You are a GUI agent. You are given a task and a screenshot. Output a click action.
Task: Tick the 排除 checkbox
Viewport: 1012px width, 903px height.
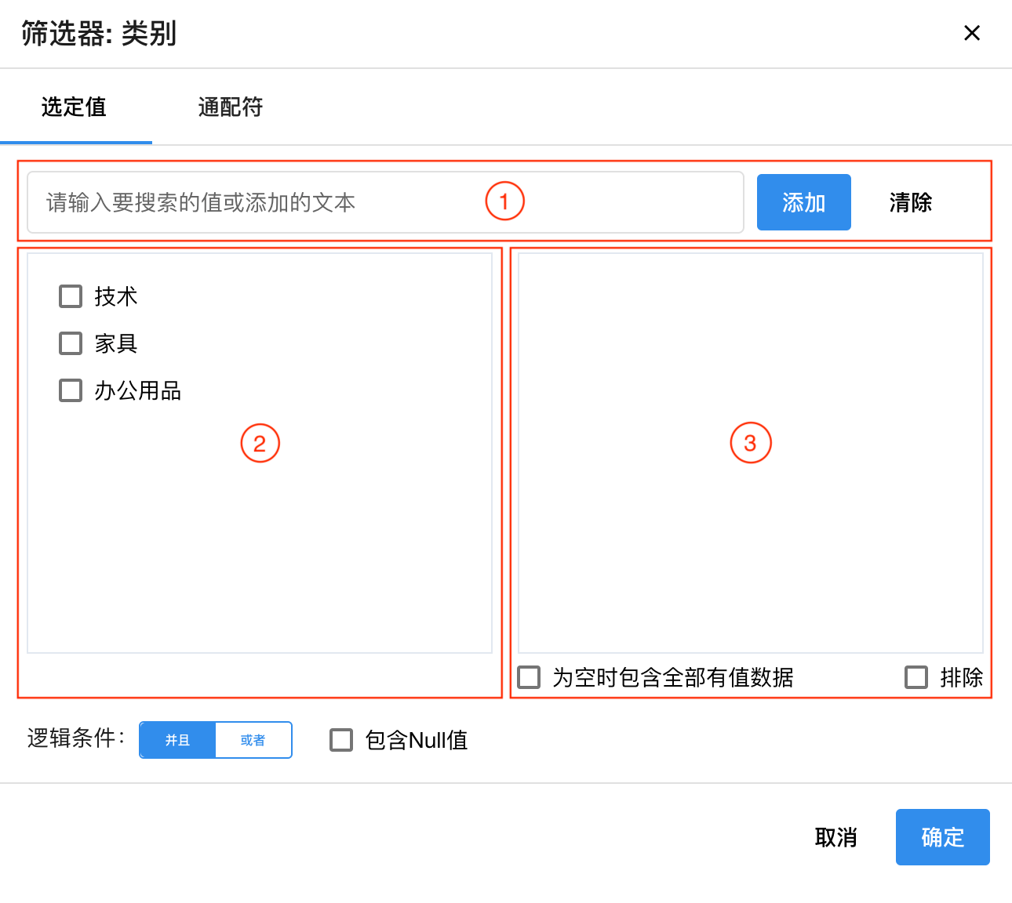916,677
